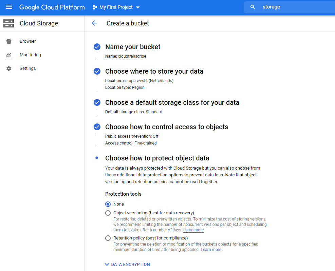
Task: Select the None protection option
Action: click(x=108, y=204)
